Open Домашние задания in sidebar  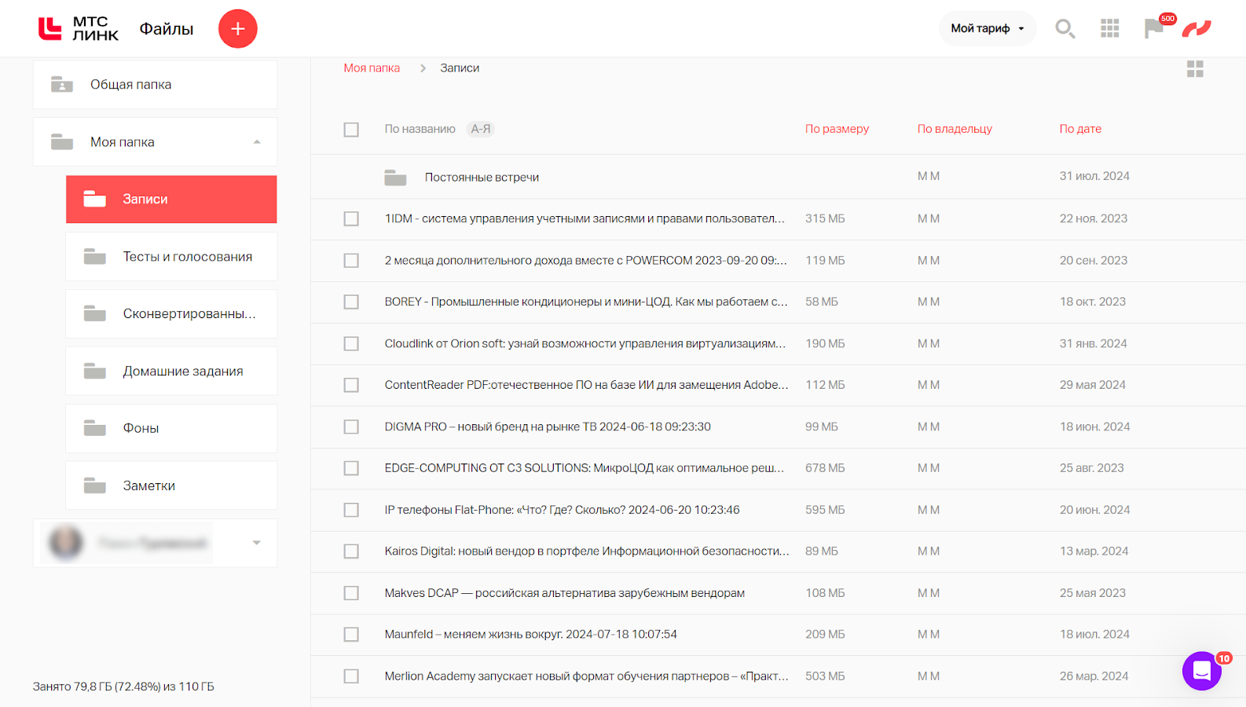point(171,371)
